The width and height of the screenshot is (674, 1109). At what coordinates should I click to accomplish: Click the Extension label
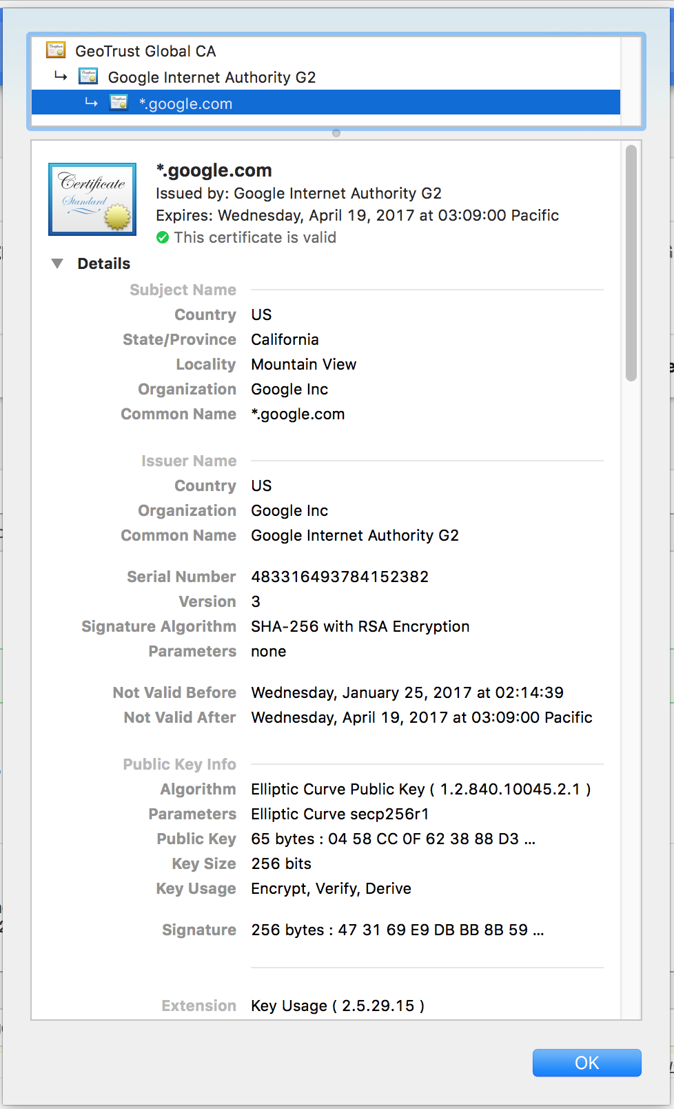point(199,1006)
